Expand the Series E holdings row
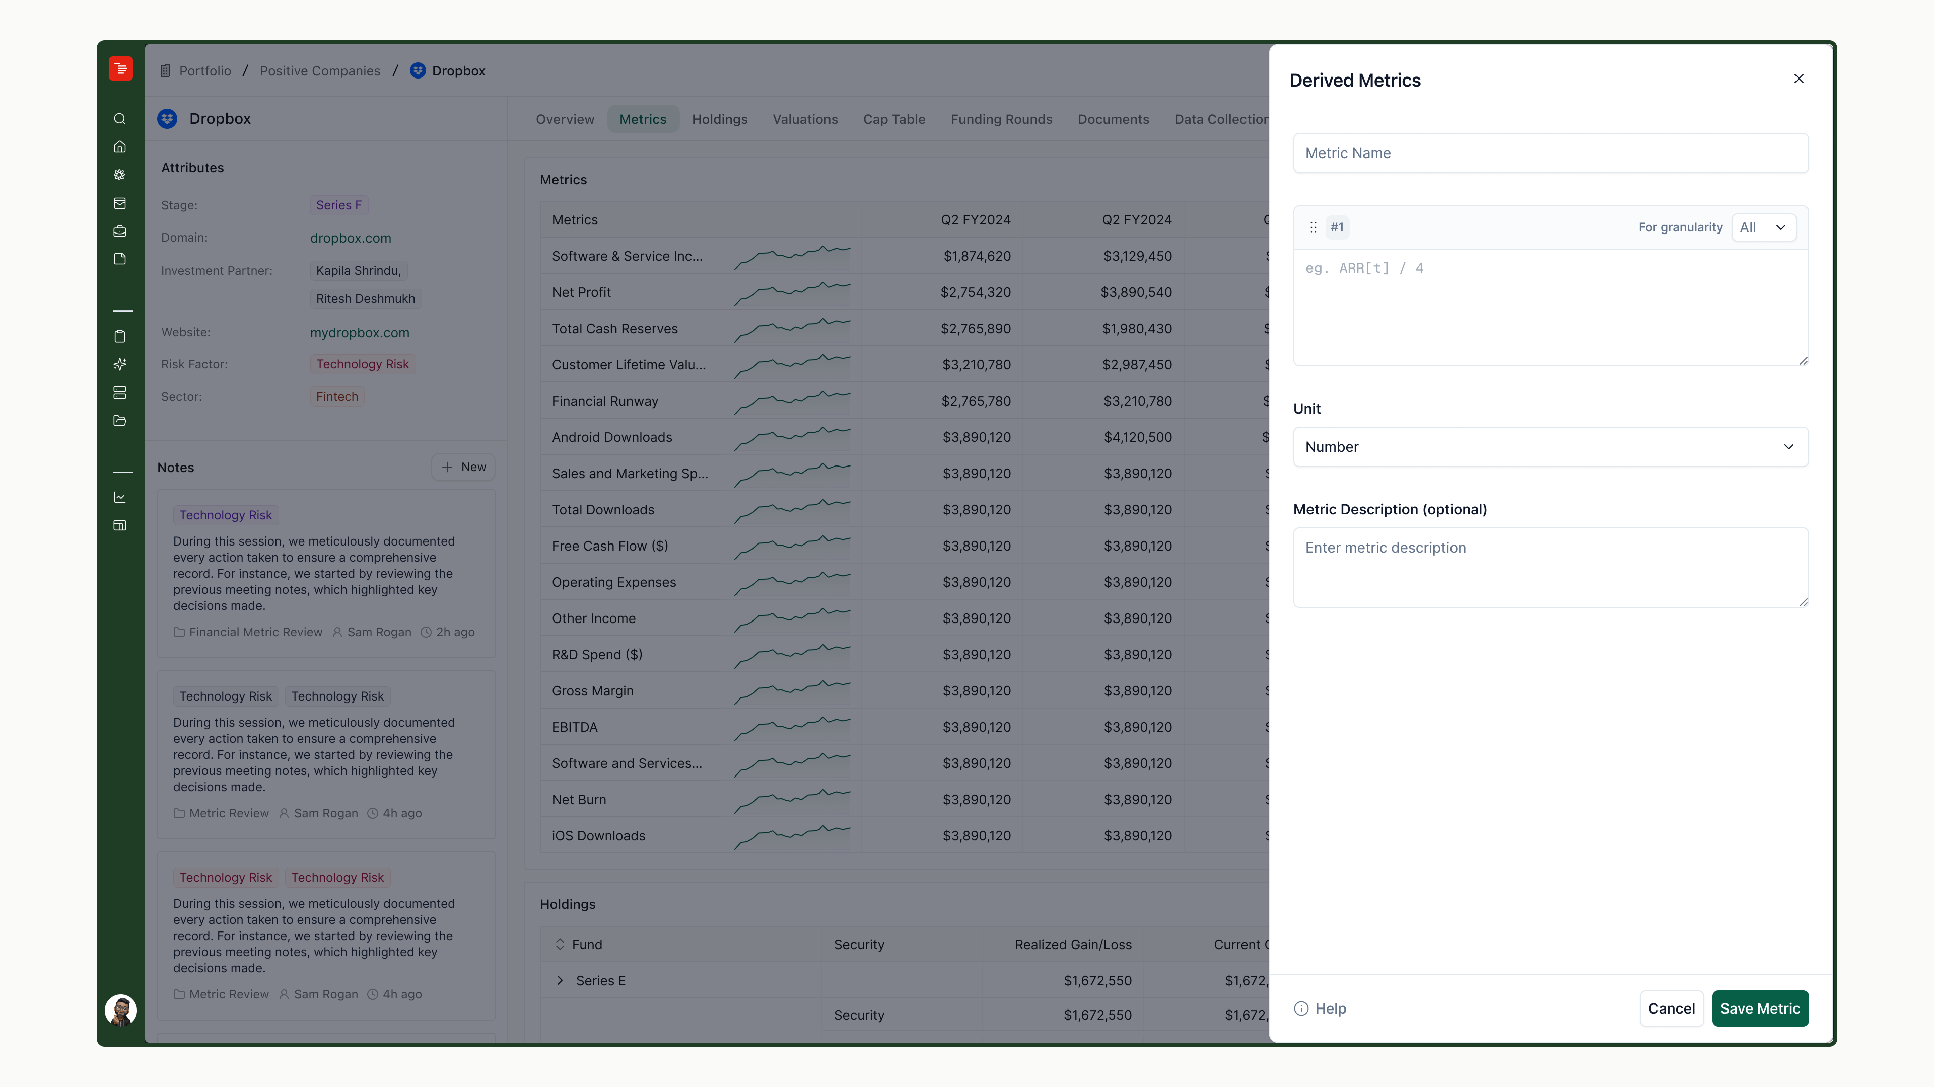Screen dimensions: 1934x1087 pyautogui.click(x=560, y=980)
